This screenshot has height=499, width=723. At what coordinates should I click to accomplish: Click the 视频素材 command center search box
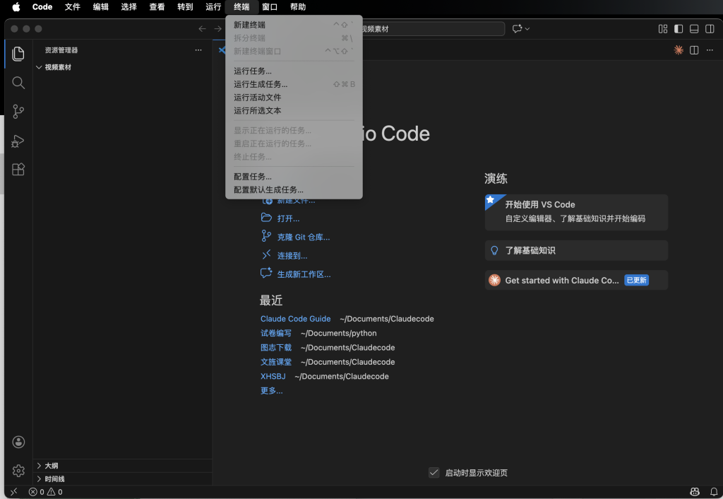pyautogui.click(x=432, y=29)
